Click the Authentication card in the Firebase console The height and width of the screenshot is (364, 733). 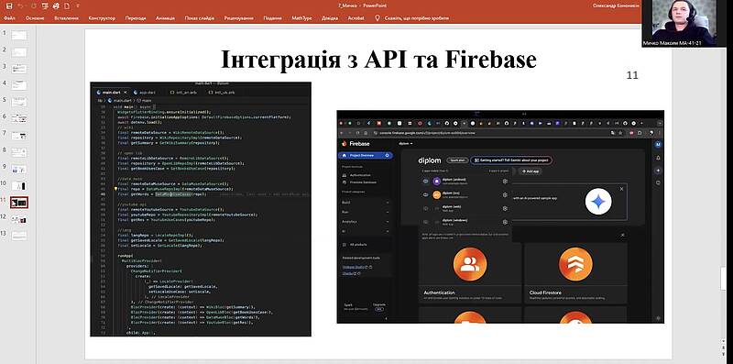click(470, 272)
